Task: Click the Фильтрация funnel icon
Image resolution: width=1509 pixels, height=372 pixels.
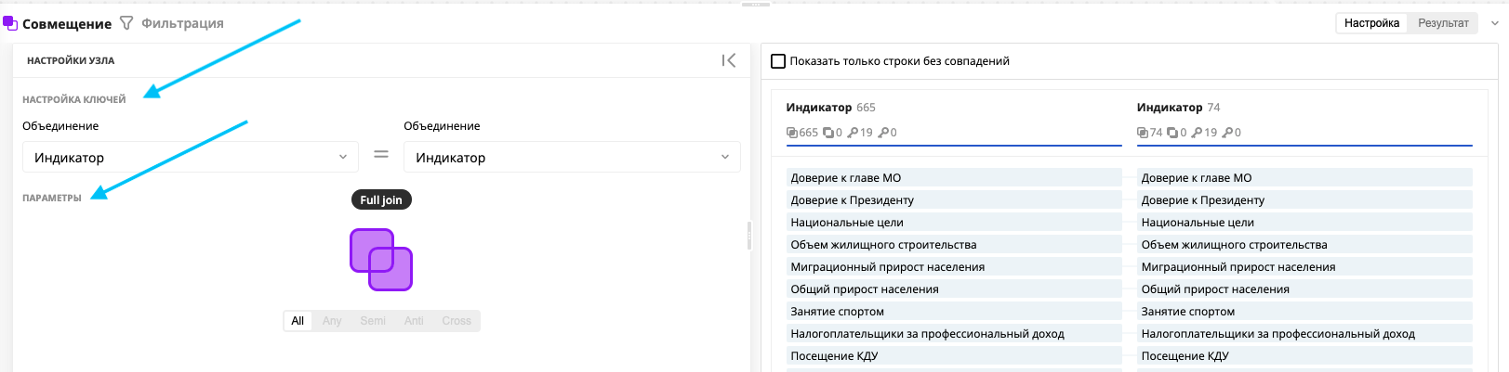Action: [127, 23]
